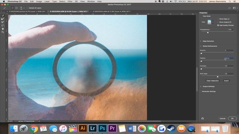Toggle the Sample All Layers checkbox
This screenshot has width=239, height=134.
(x=28, y=8)
